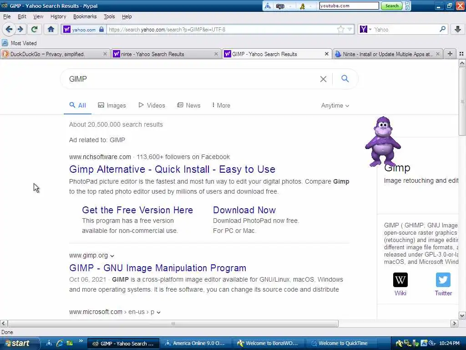Switch to Welcome to BonziWORLD taskbar window
Viewport: 466px width, 350px height.
268,343
